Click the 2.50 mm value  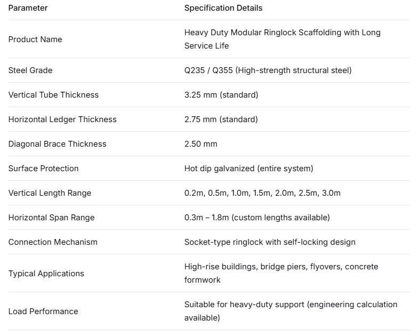pyautogui.click(x=200, y=144)
